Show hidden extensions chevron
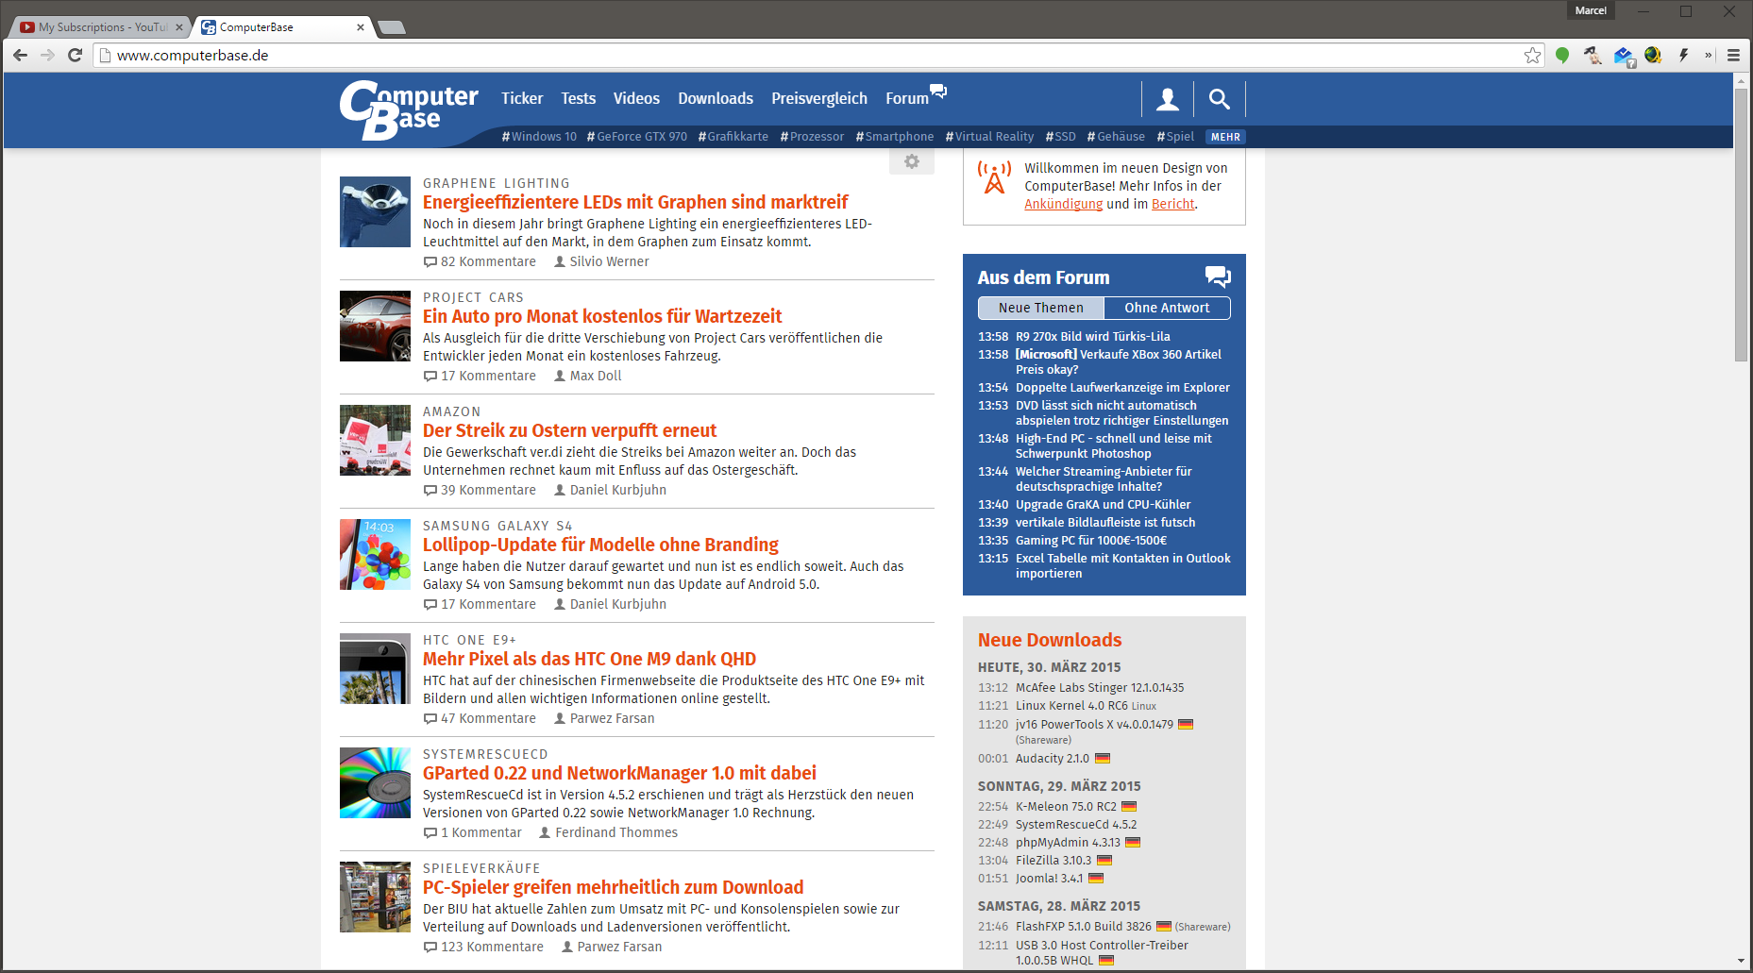The height and width of the screenshot is (973, 1753). (x=1709, y=55)
